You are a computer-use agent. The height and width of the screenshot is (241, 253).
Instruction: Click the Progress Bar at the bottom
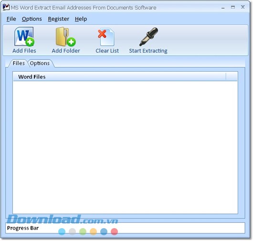pos(125,228)
